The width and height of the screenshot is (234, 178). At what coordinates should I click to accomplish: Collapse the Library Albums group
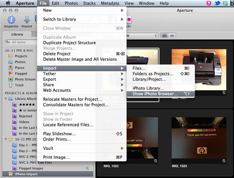[6, 99]
